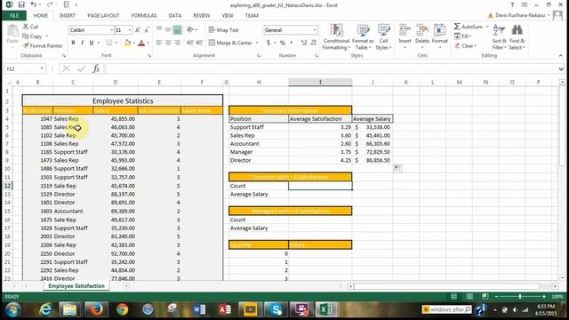Screen dimensions: 569x320
Task: Toggle Center alignment
Action: [168, 43]
